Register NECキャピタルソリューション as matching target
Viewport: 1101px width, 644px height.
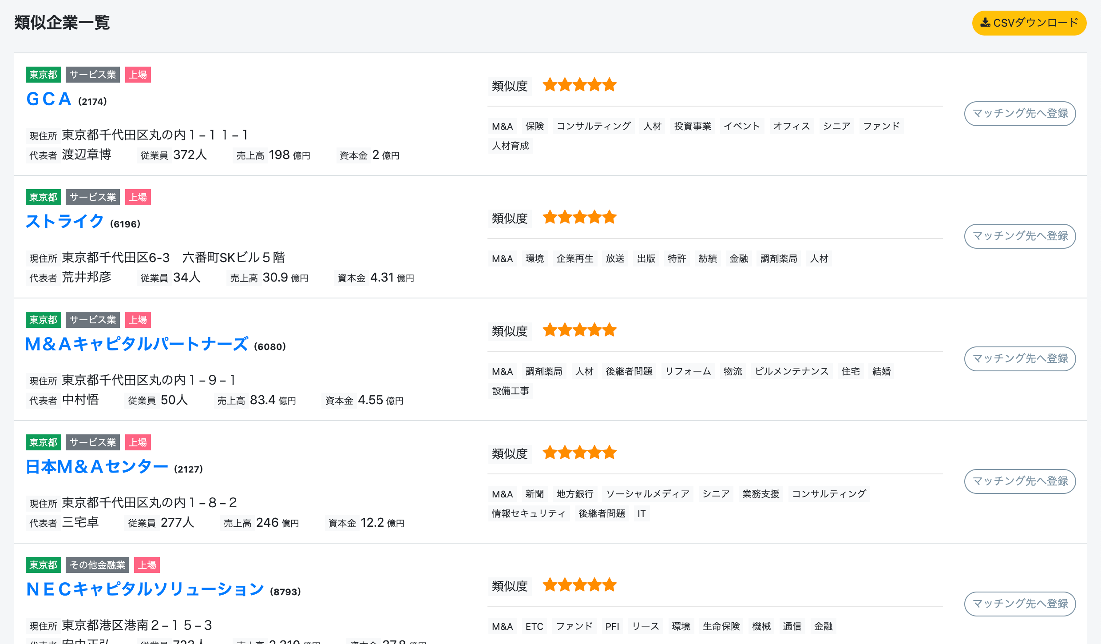1020,604
